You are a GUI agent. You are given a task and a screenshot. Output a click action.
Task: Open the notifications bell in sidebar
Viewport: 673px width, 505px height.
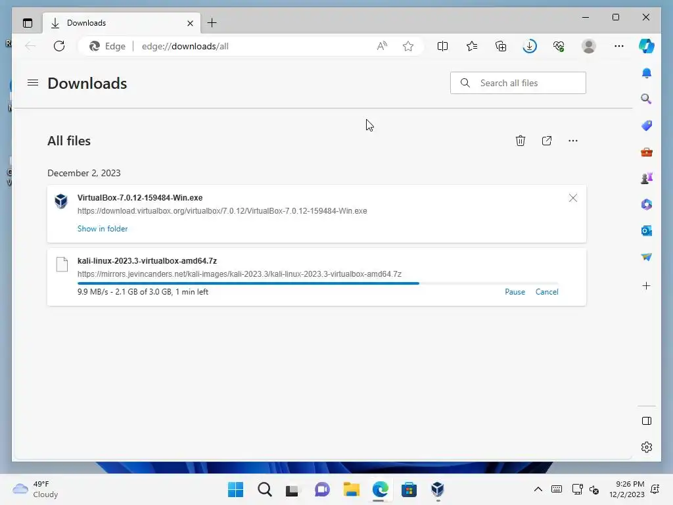pyautogui.click(x=647, y=73)
